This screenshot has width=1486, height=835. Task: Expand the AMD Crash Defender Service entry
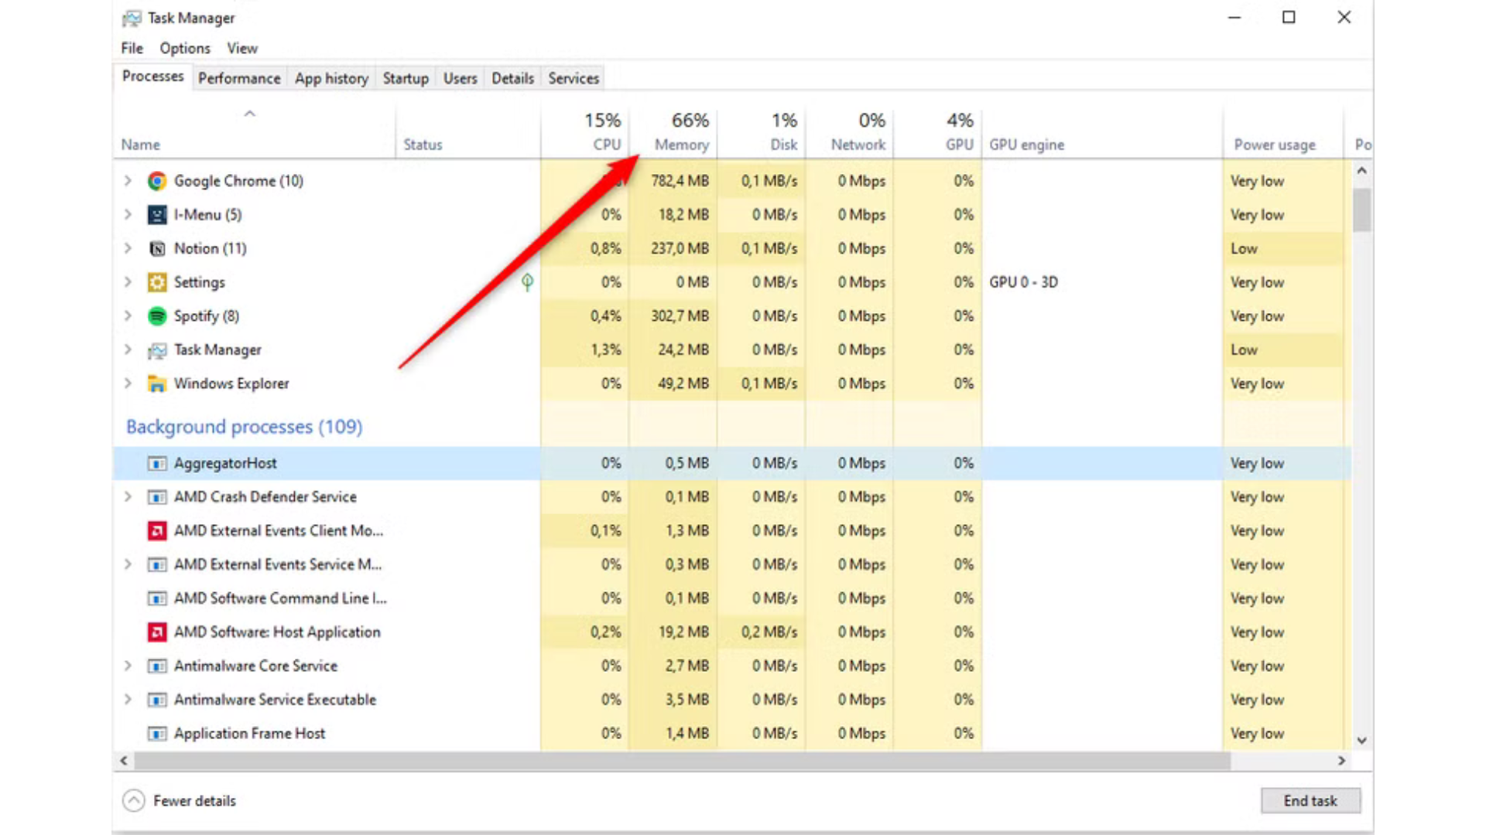tap(128, 497)
